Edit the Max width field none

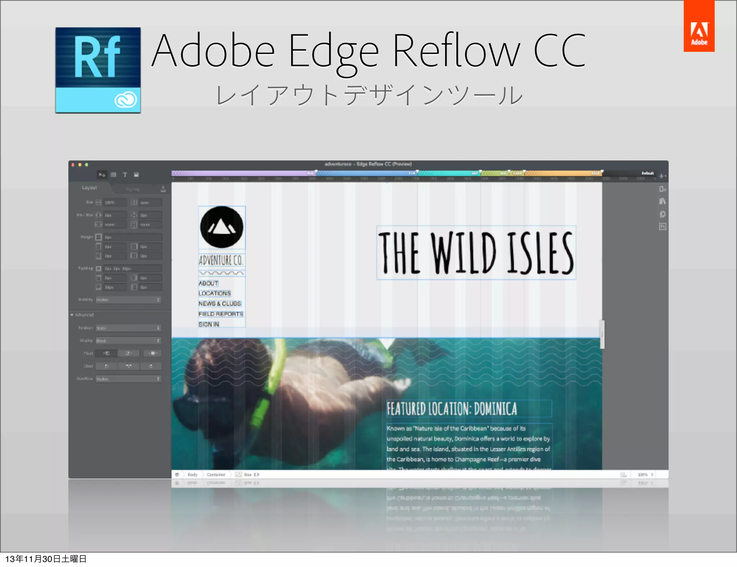115,224
